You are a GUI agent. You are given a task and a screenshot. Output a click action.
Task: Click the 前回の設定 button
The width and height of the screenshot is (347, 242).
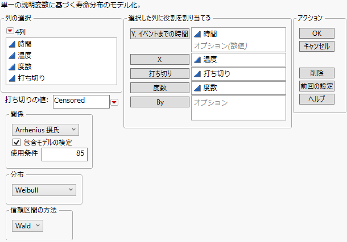coord(316,86)
